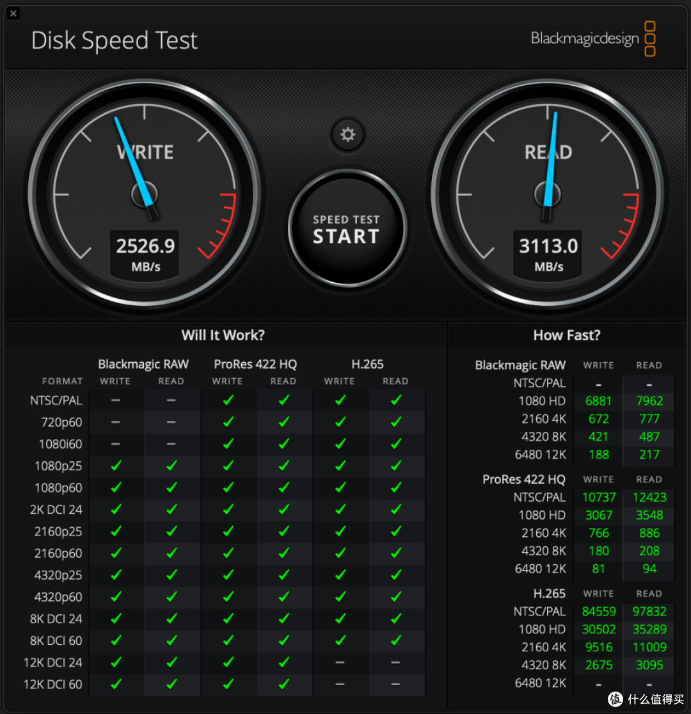The width and height of the screenshot is (691, 714).
Task: Click ProRes 422 HQ read checkmark for 2K DCI 24
Action: (x=284, y=509)
